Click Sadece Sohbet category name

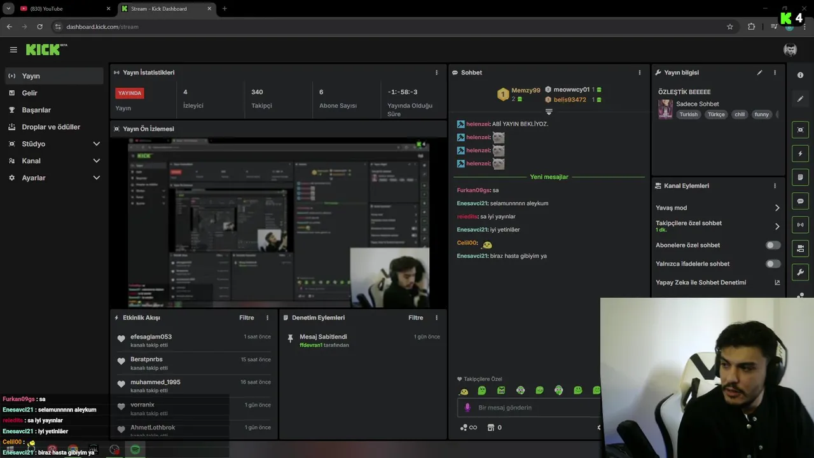pos(698,104)
